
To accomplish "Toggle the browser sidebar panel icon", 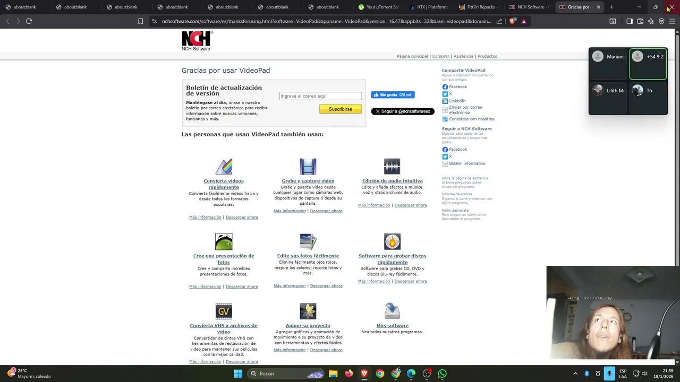I will [630, 21].
